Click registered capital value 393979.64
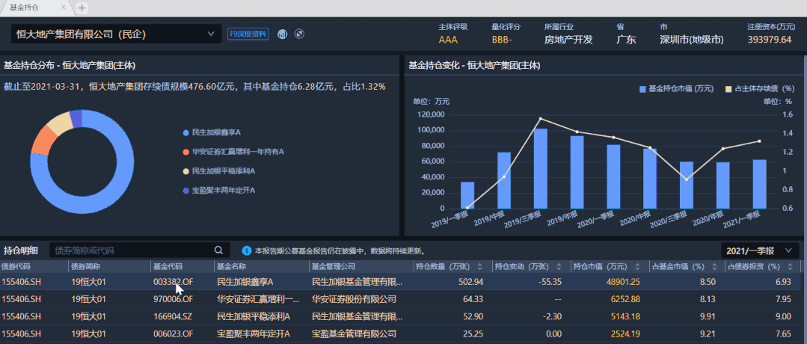Viewport: 807px width, 344px height. pos(770,40)
